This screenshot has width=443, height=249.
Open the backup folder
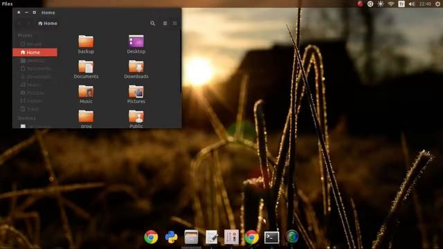coord(86,44)
